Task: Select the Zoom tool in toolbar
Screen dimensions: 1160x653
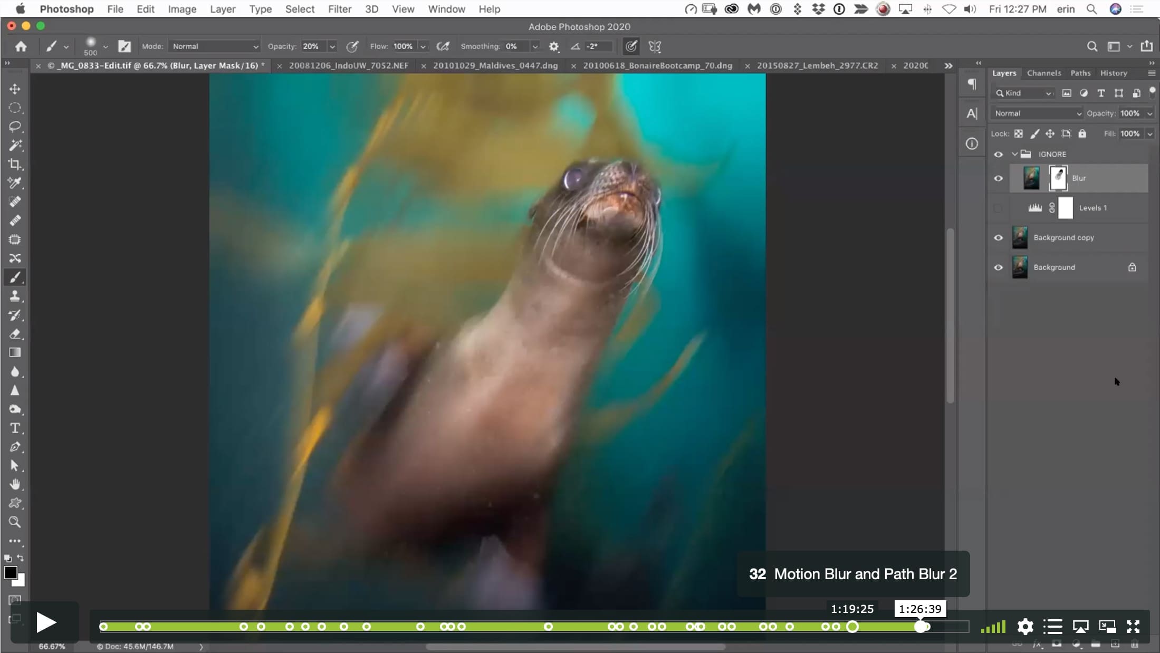Action: (x=15, y=522)
